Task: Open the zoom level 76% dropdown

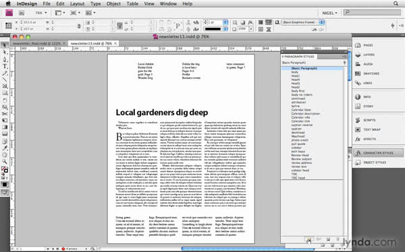Action: click(x=41, y=13)
